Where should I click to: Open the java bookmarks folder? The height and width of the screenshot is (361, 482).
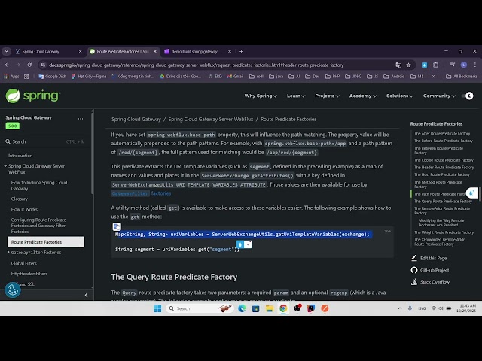click(276, 76)
